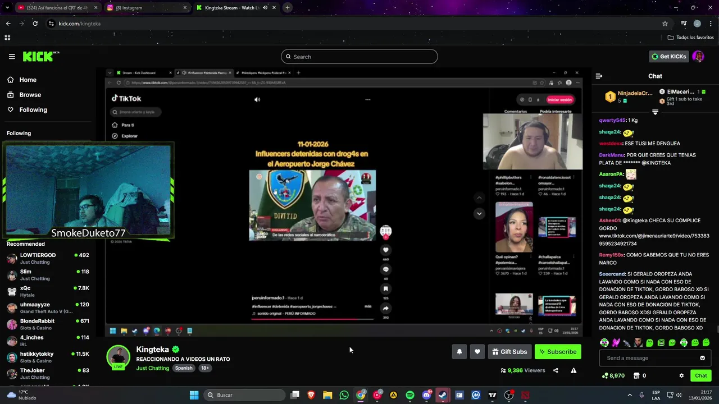Open the KICKs balance 8,970
Screen dimensions: 719x404
pyautogui.click(x=613, y=376)
